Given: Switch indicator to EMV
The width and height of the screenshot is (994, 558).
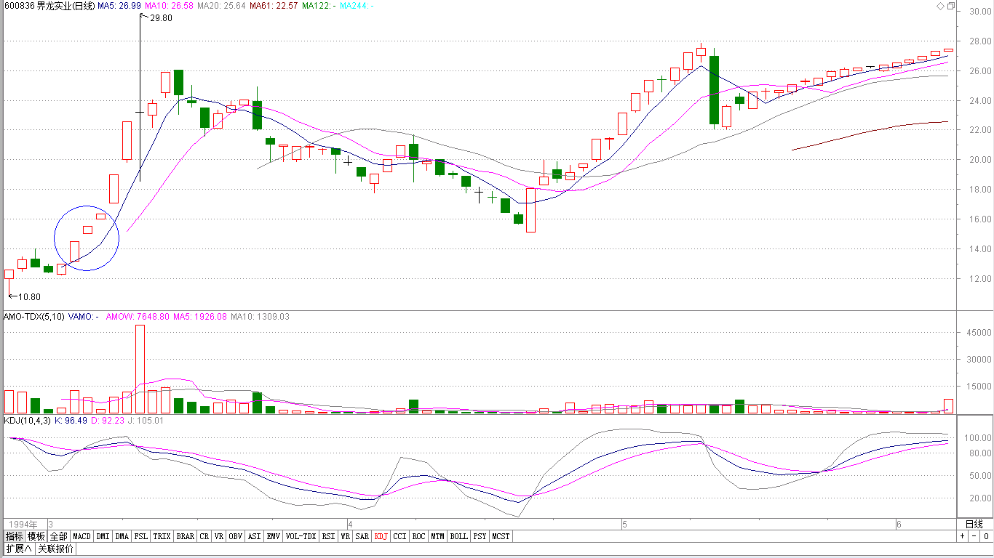Looking at the screenshot, I should [273, 536].
